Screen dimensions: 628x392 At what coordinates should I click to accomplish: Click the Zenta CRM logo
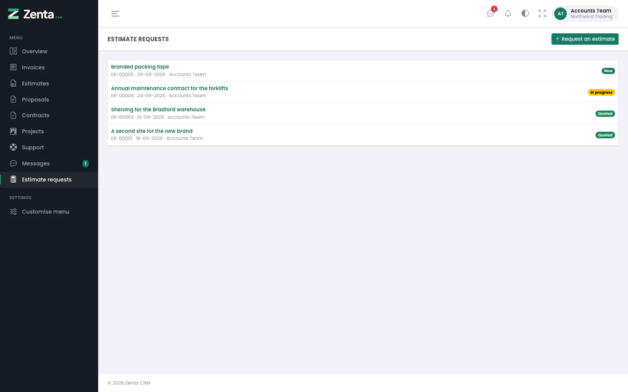(x=35, y=14)
